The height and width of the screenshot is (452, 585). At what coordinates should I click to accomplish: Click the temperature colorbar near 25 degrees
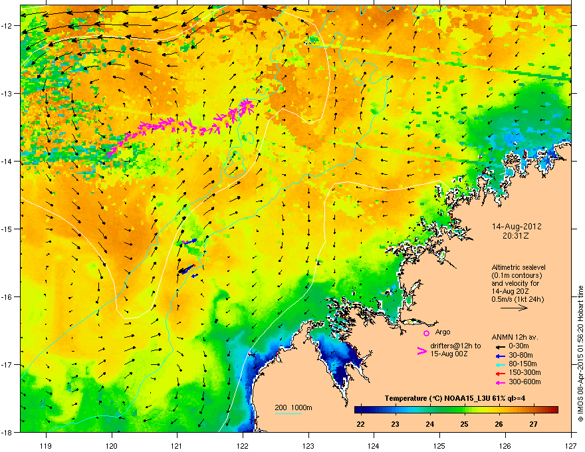click(465, 410)
